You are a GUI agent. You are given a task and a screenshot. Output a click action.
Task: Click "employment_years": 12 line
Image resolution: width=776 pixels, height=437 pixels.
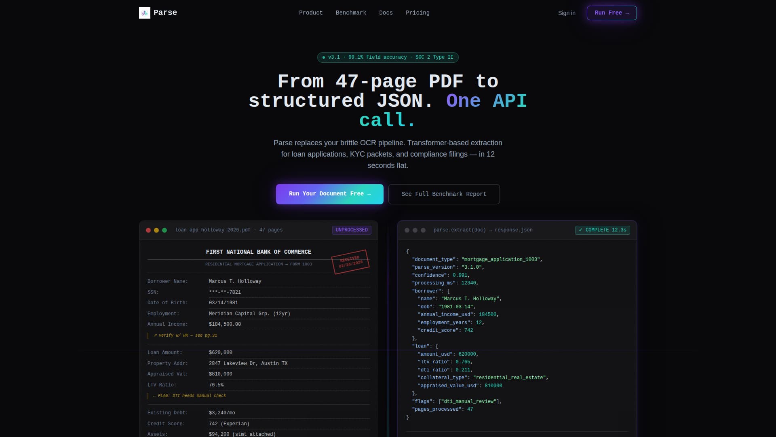[x=451, y=323]
